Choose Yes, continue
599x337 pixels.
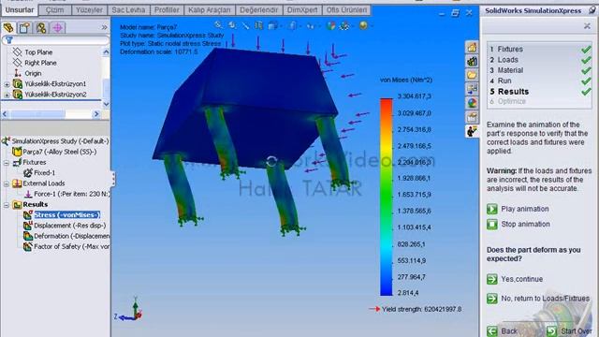(515, 279)
